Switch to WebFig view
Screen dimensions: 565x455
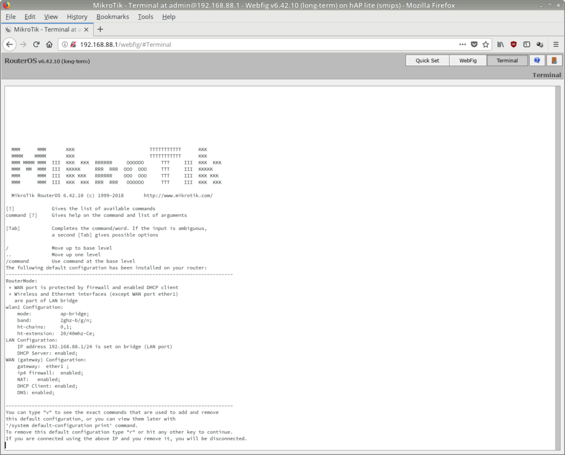[x=468, y=61]
